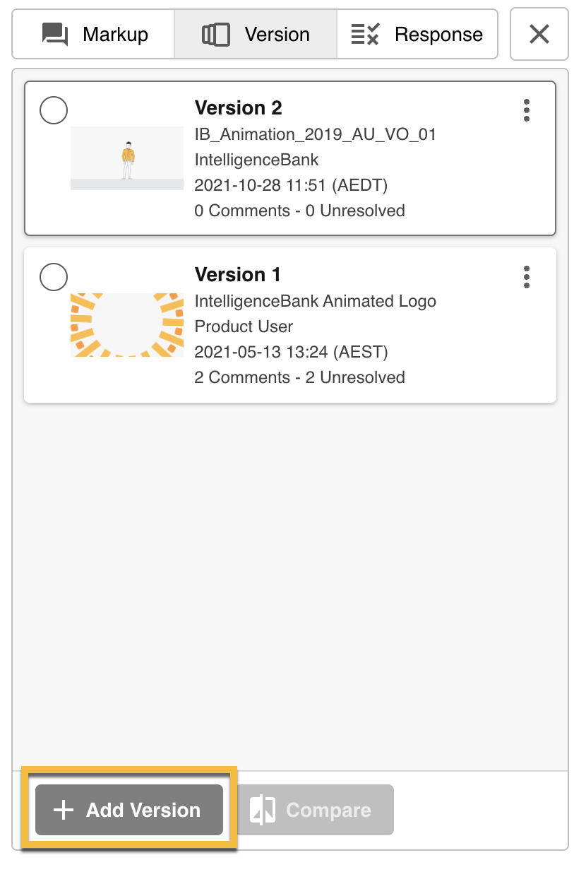Click the Version pages icon

216,34
